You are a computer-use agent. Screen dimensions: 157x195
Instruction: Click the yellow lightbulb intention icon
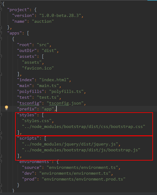[x=6, y=108]
